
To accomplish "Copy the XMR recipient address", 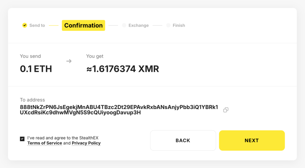I will pyautogui.click(x=226, y=110).
